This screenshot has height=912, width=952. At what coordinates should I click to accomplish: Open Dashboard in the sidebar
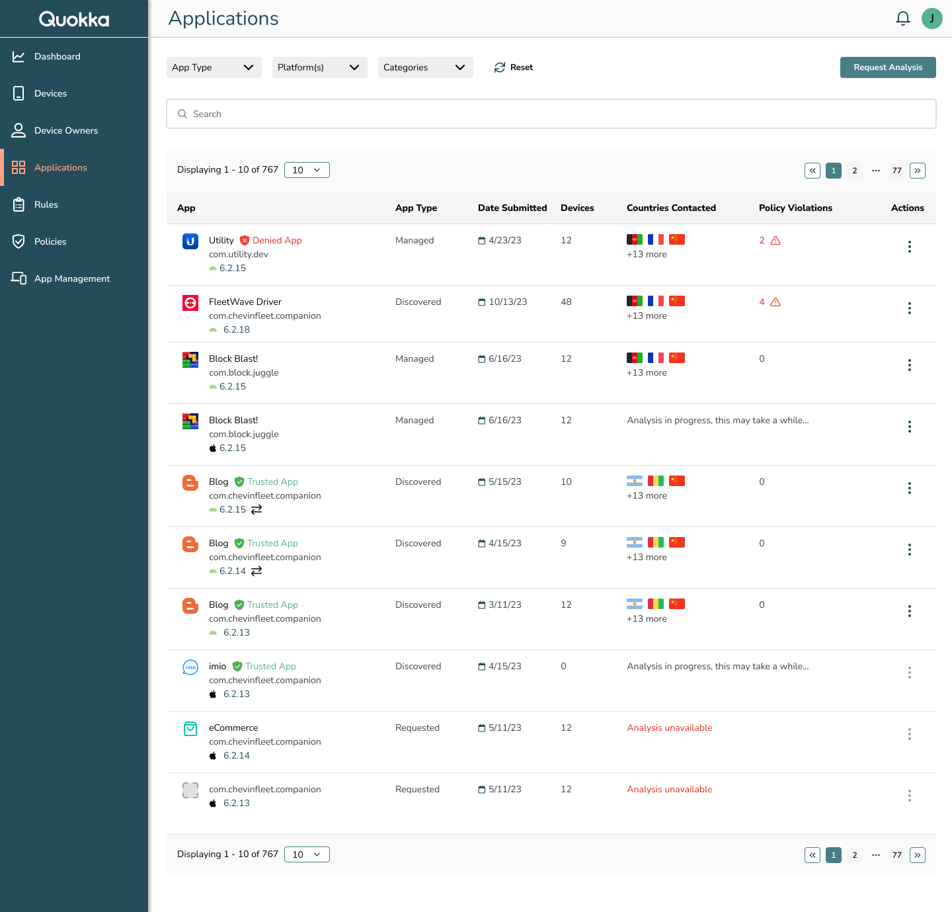(x=74, y=56)
